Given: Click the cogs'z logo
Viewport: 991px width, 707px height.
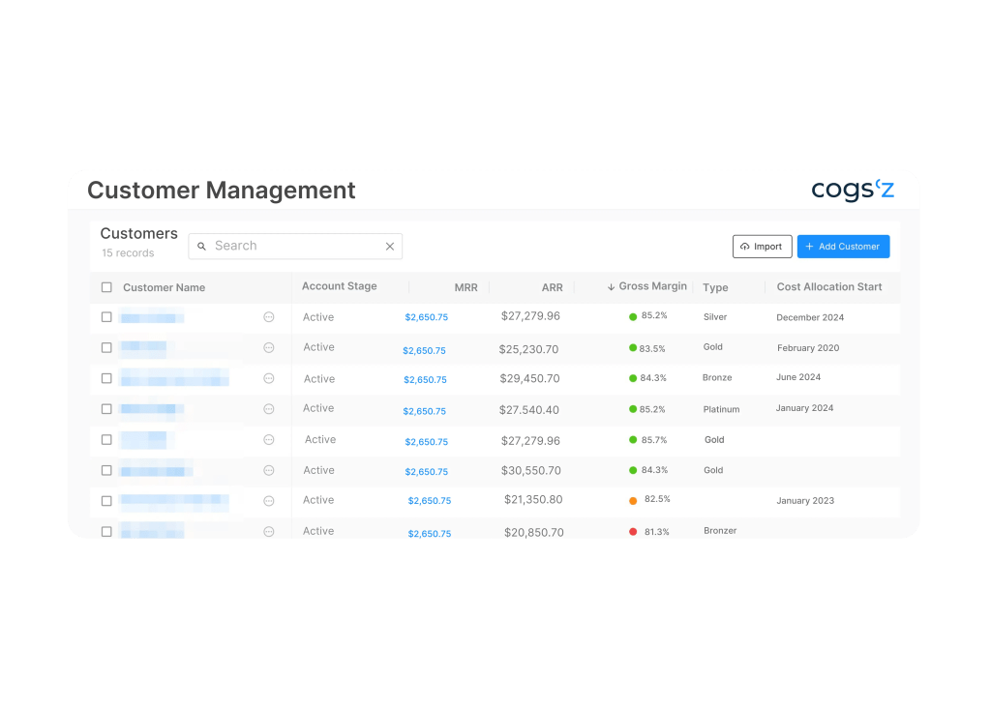Looking at the screenshot, I should coord(853,190).
